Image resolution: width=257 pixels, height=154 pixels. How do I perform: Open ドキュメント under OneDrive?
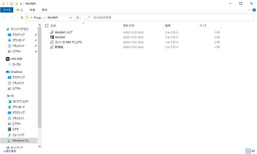[x=18, y=83]
